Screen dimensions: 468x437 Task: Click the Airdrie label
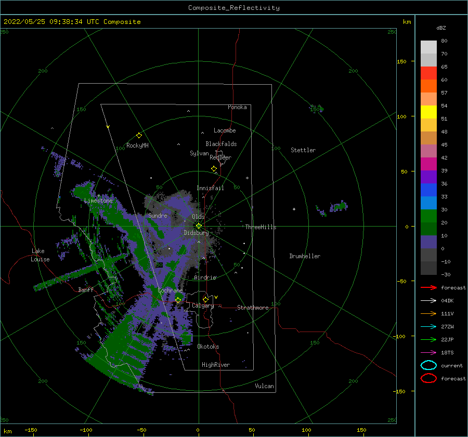point(205,277)
